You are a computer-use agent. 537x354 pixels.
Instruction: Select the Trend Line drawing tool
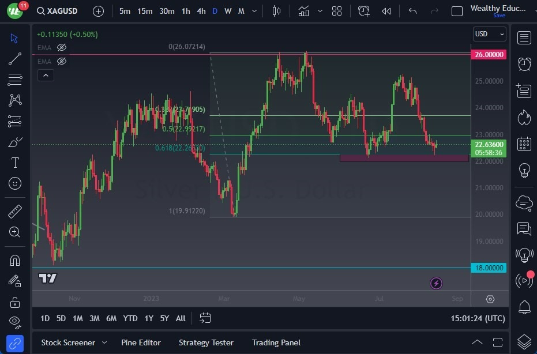(14, 59)
